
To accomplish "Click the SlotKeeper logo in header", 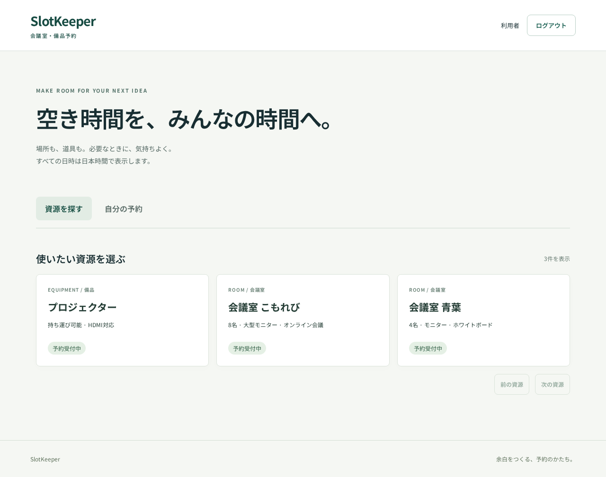I will pyautogui.click(x=63, y=22).
